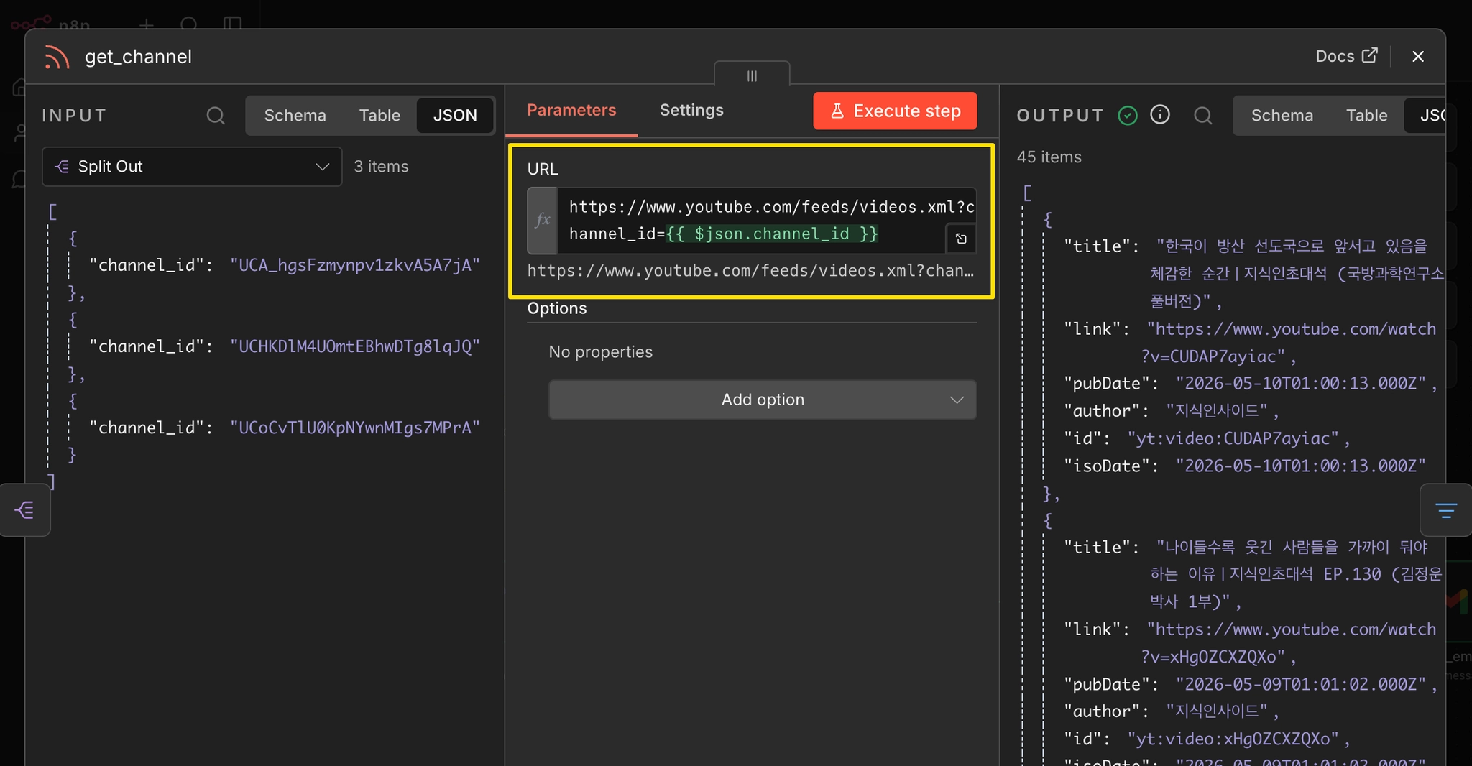This screenshot has width=1472, height=766.
Task: Open the expression editor expand icon
Action: (961, 239)
